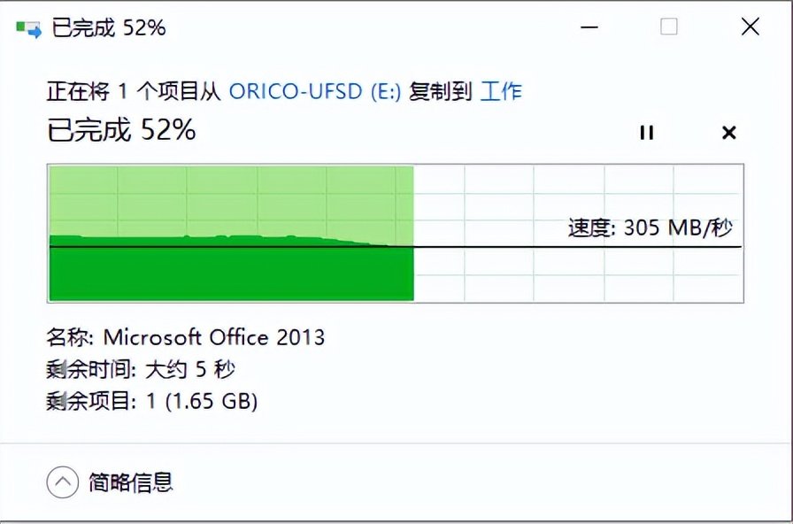Pause the file copy operation
Image resolution: width=793 pixels, height=524 pixels.
click(647, 133)
